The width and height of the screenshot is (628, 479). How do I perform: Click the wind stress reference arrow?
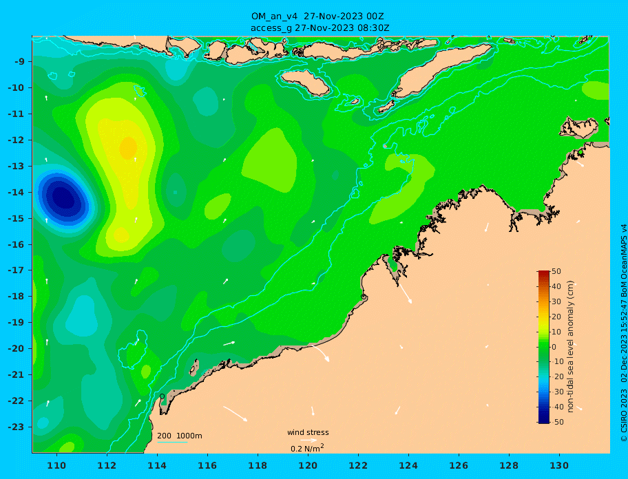click(308, 440)
